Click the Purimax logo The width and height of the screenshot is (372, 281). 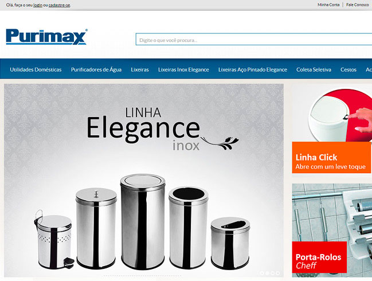47,37
